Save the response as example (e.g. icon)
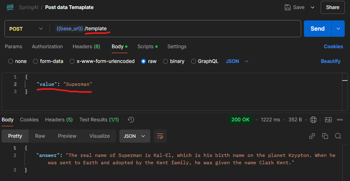Viewport: 350px width, 181px height. 328,120
